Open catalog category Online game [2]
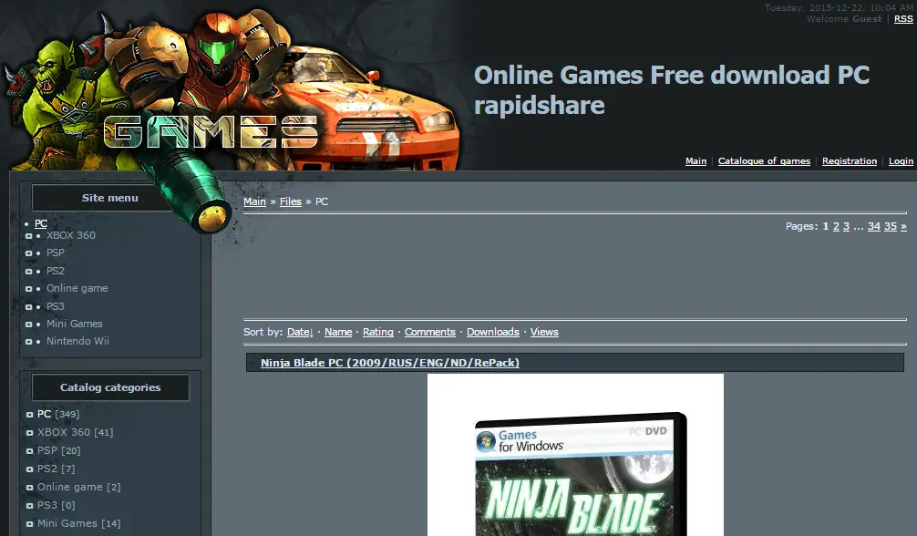 pos(78,486)
